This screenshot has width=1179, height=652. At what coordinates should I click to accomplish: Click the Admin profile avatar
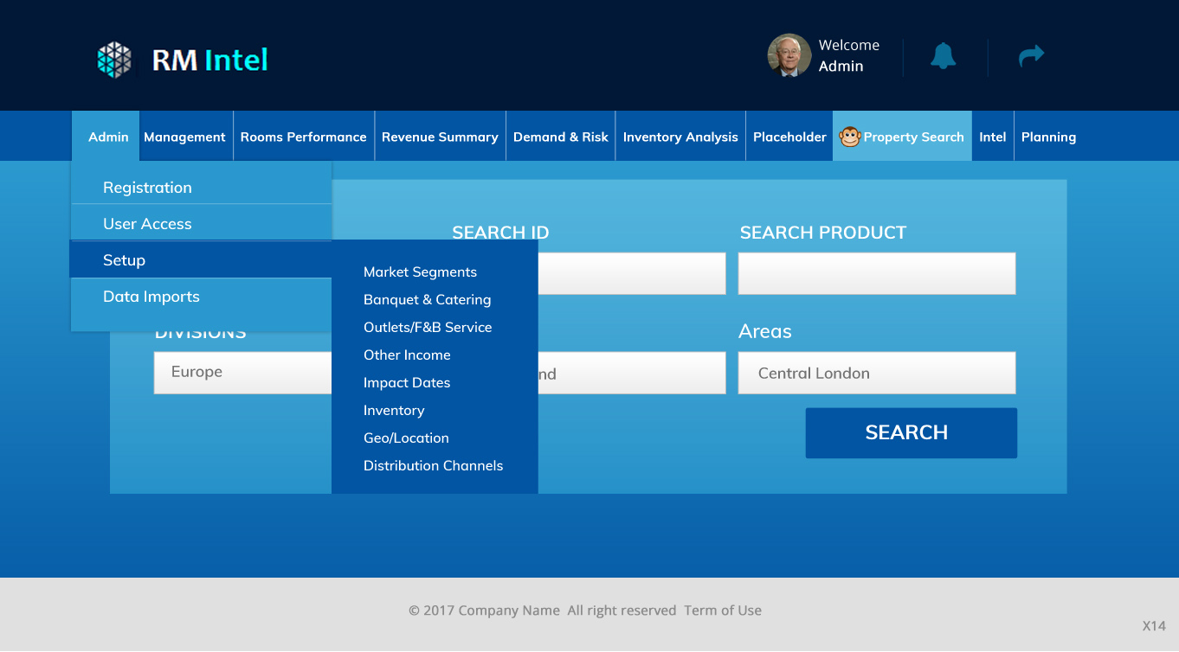(x=788, y=55)
